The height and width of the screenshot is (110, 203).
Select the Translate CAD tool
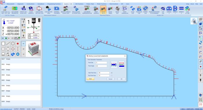pos(139,10)
